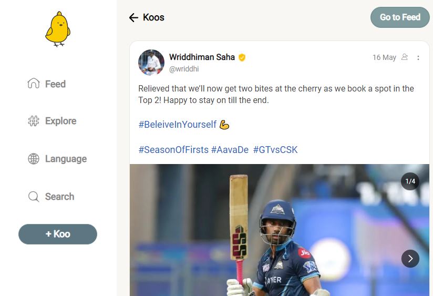This screenshot has height=296, width=433.
Task: Show next image with right chevron
Action: [x=410, y=259]
